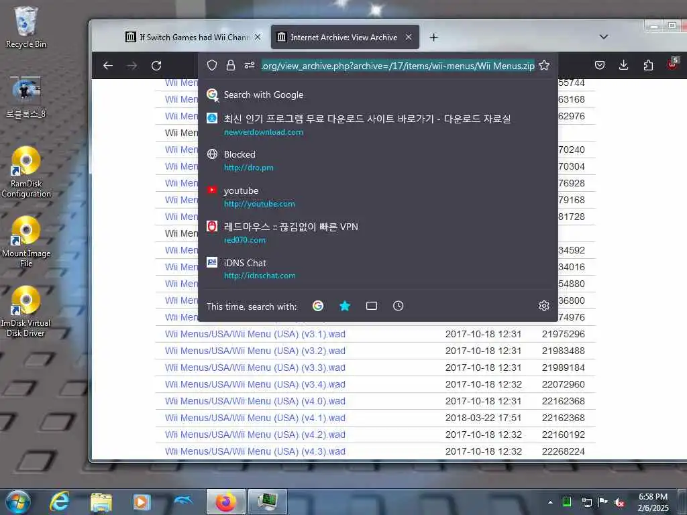Pick the youtube suggestion
Screen dimensions: 687x515
click(x=378, y=197)
